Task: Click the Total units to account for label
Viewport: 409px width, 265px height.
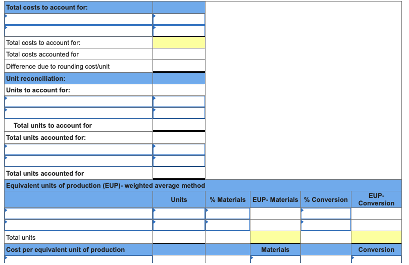Action: pos(53,126)
